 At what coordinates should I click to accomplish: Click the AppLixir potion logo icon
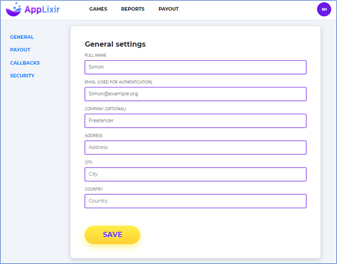(x=13, y=9)
